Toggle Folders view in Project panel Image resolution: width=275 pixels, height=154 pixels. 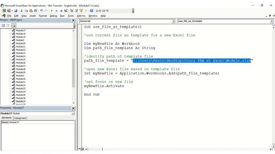14,26
